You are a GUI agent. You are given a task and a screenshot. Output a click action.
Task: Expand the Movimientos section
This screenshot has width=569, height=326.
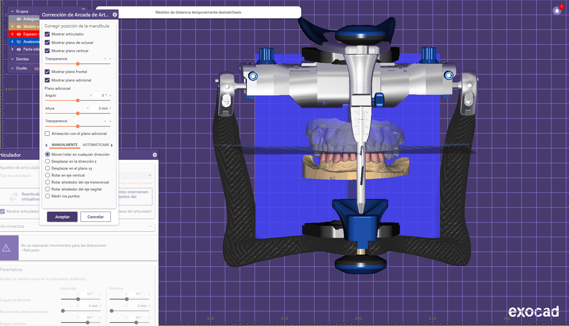click(x=150, y=226)
